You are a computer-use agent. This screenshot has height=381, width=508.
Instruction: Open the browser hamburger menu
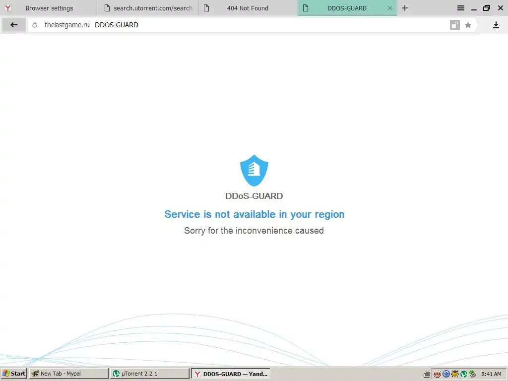461,8
